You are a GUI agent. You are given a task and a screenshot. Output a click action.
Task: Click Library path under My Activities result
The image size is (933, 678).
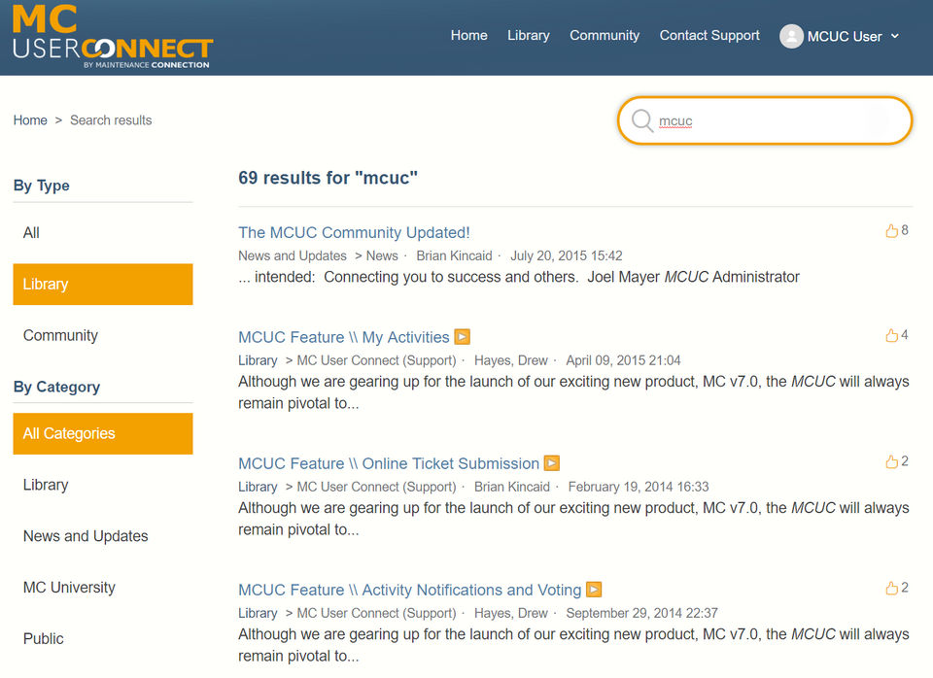[258, 360]
